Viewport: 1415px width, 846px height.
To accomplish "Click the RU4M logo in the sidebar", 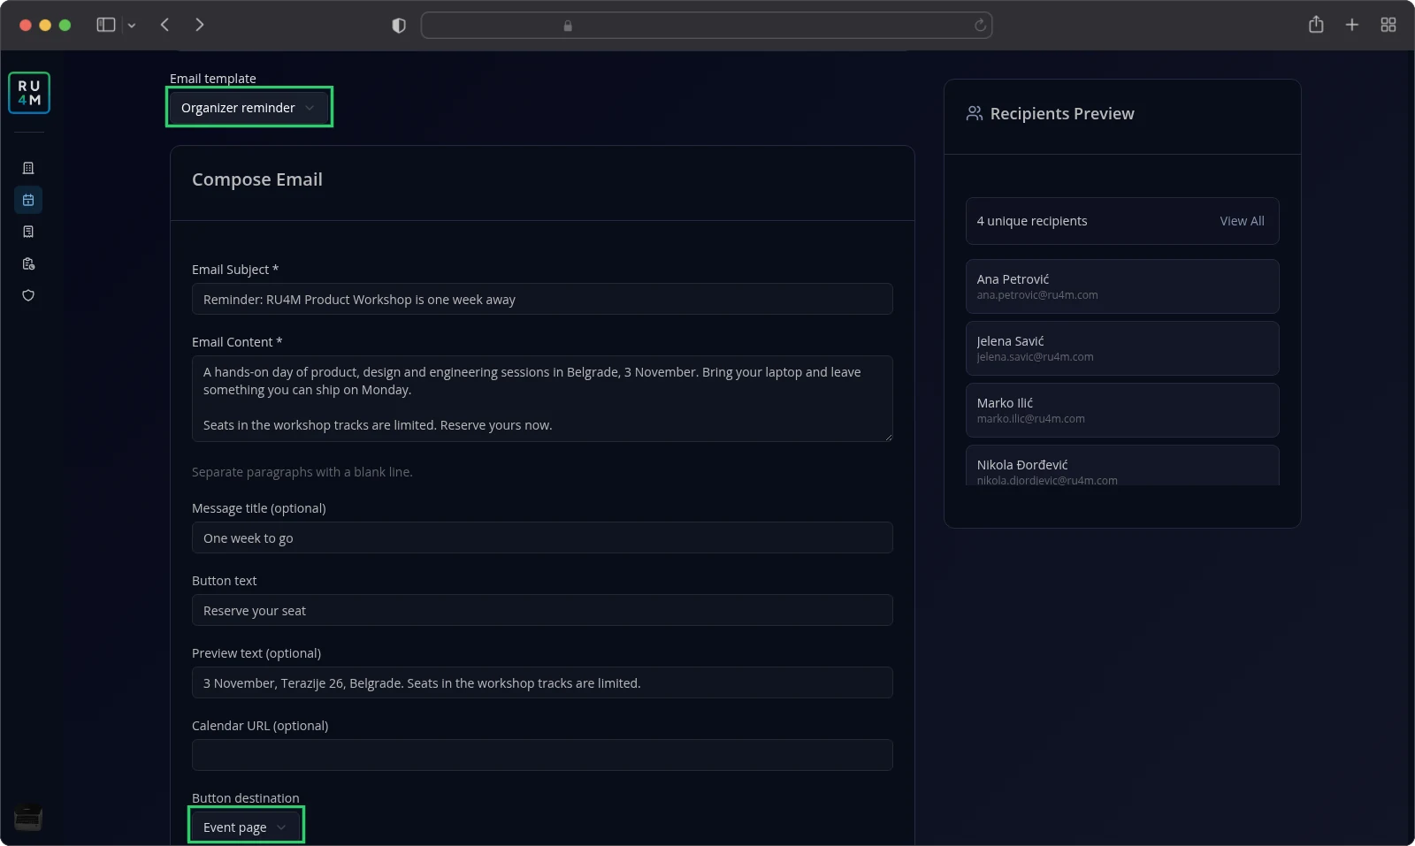I will [x=29, y=93].
